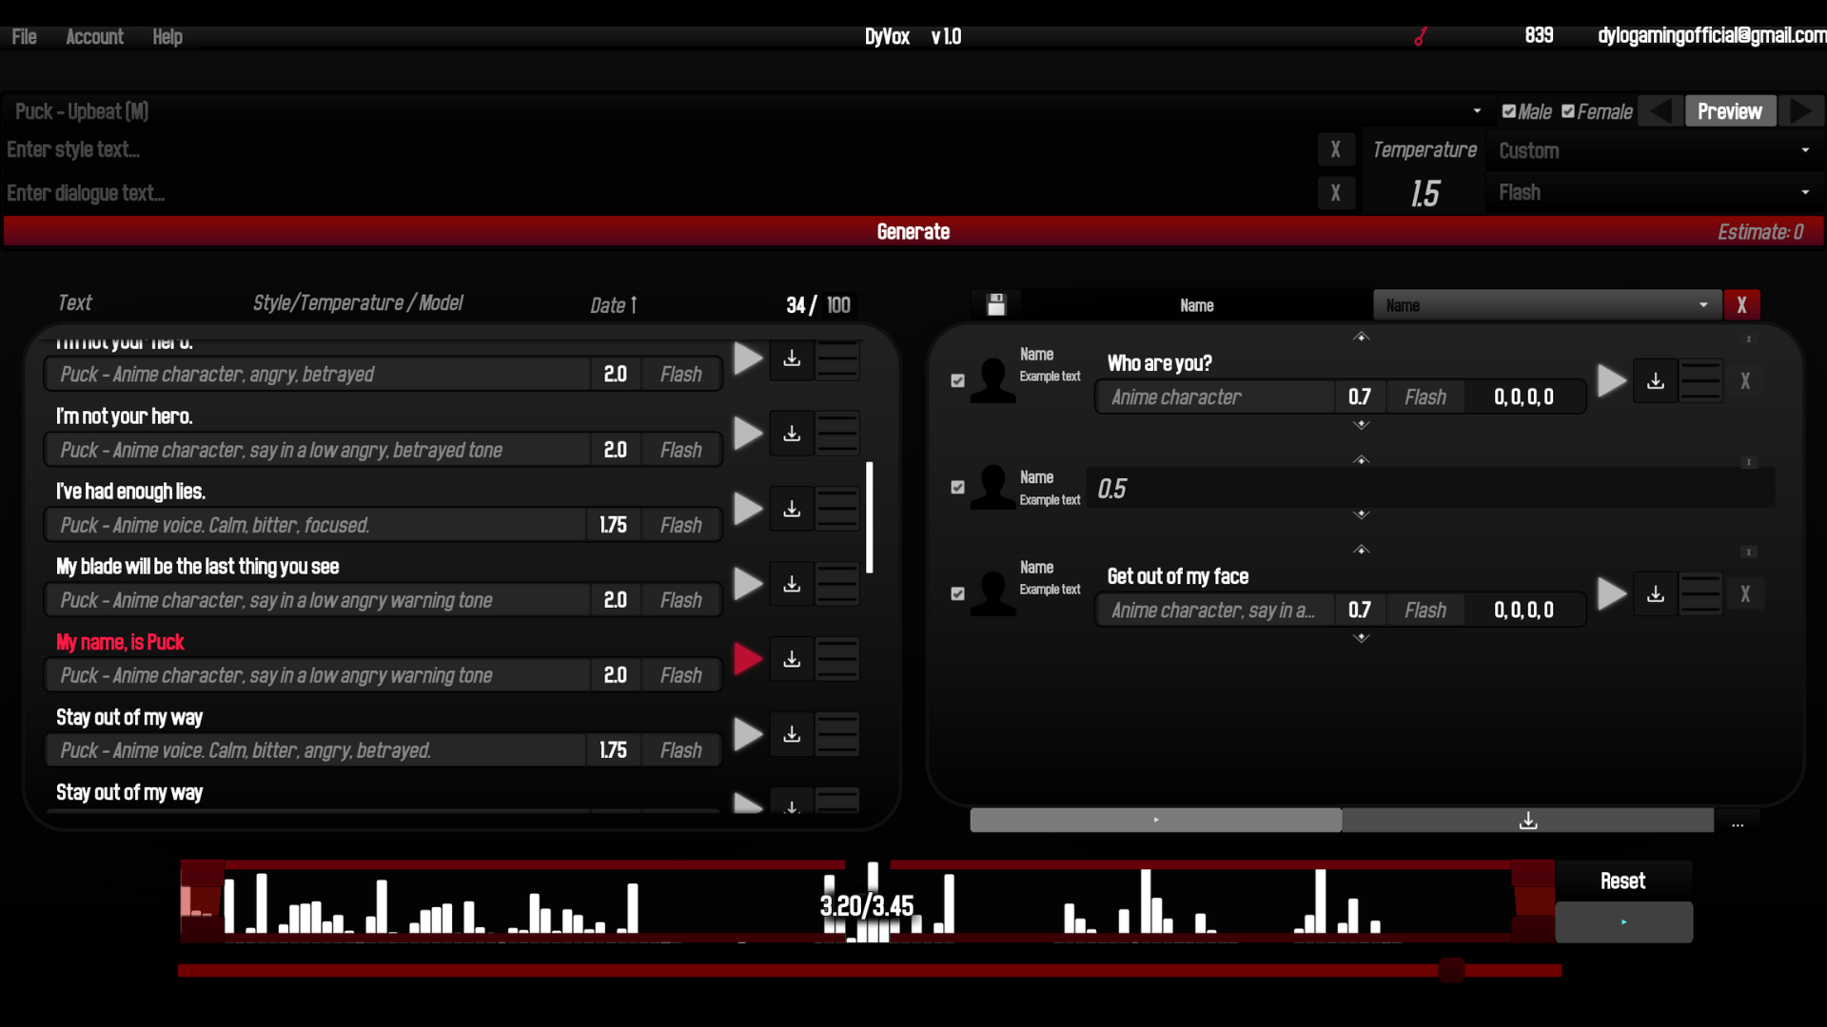The image size is (1827, 1027).
Task: Open the ellipsis more options button
Action: pos(1738,824)
